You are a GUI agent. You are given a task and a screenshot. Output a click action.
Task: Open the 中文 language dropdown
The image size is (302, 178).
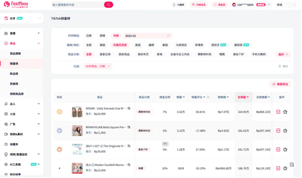coord(287,5)
